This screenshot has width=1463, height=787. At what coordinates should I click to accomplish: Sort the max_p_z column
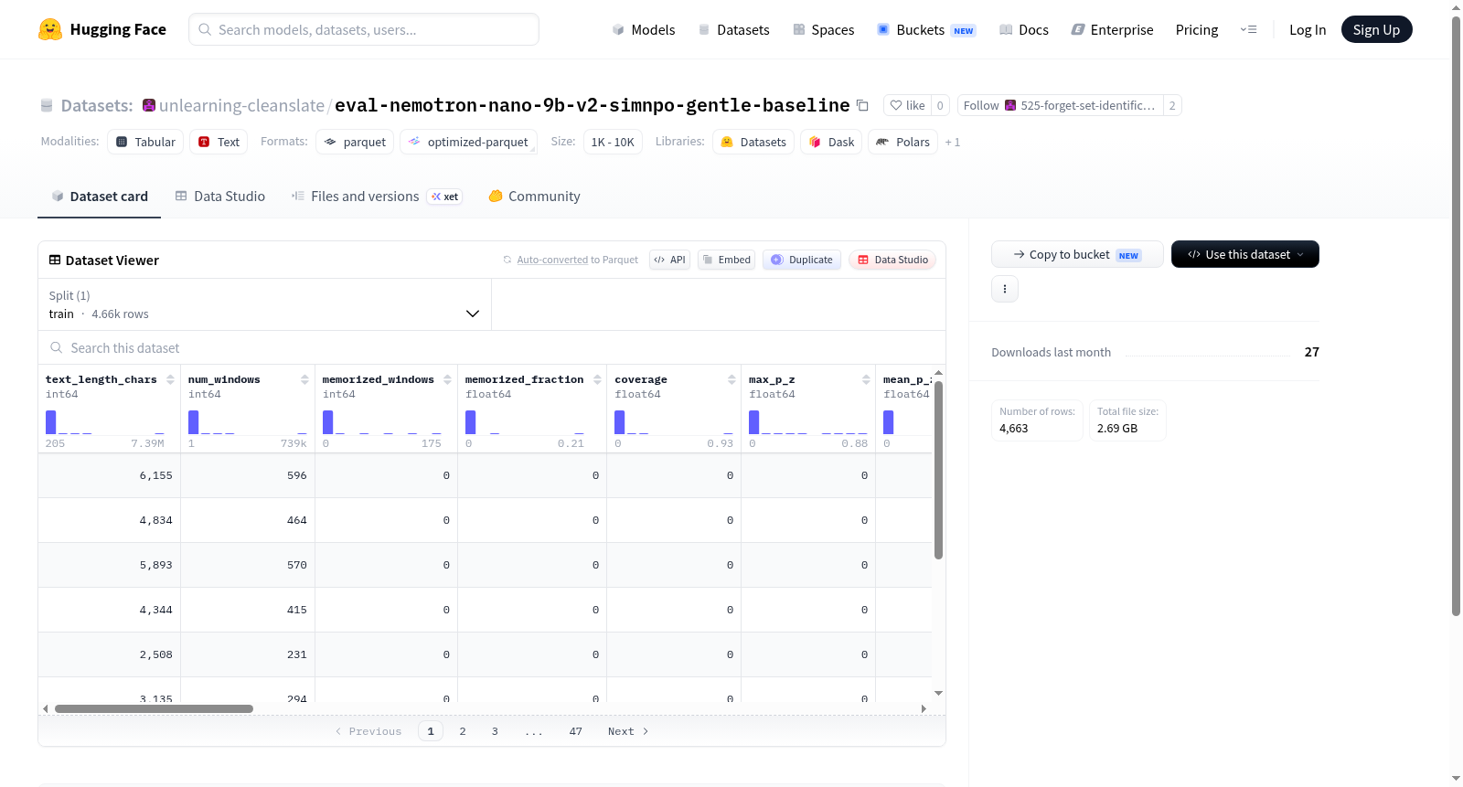tap(866, 379)
